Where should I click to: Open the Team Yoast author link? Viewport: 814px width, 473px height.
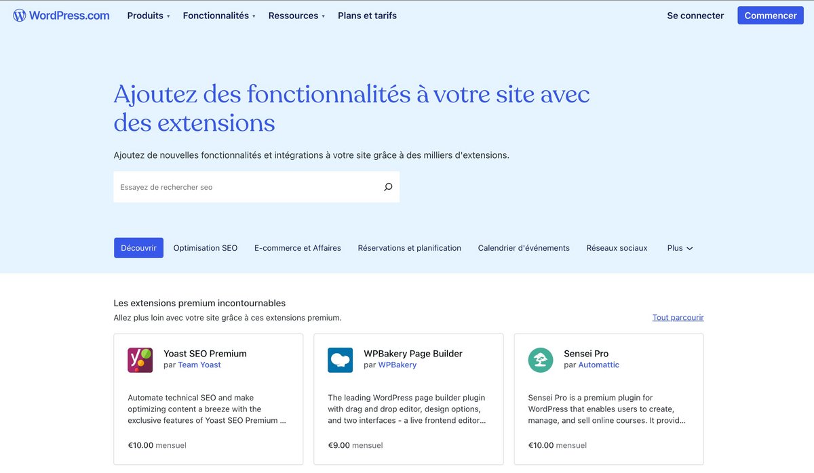199,365
